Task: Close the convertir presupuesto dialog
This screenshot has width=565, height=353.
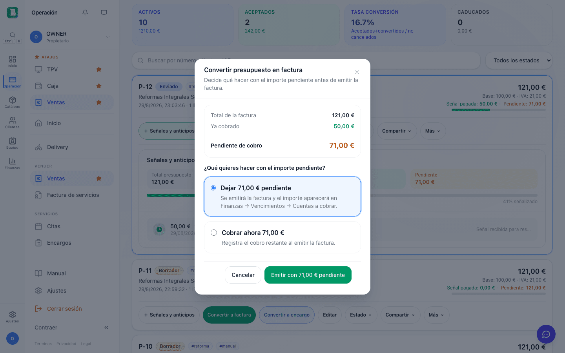Action: coord(357,72)
